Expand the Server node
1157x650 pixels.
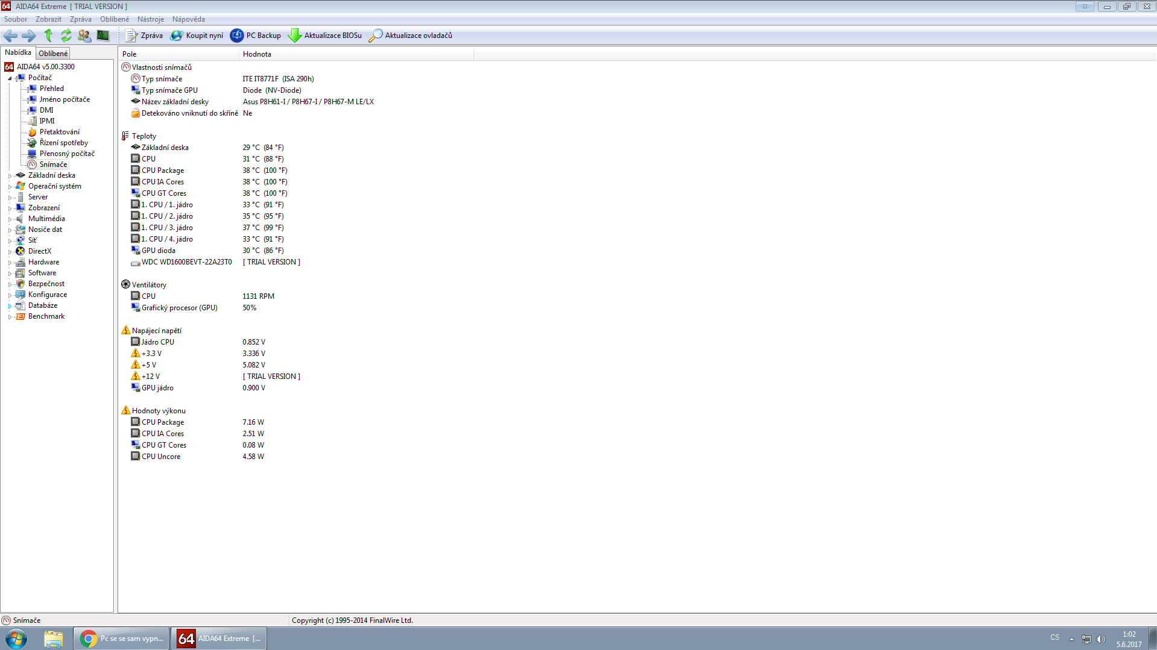pyautogui.click(x=10, y=198)
